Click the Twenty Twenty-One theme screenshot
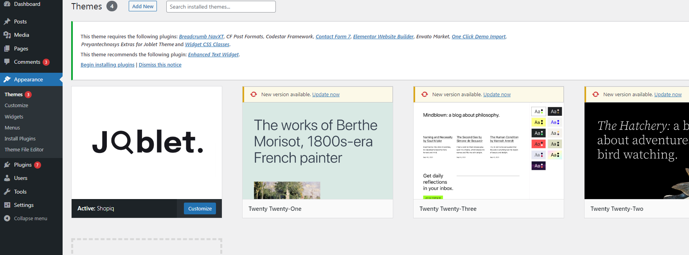This screenshot has height=255, width=689. point(318,151)
